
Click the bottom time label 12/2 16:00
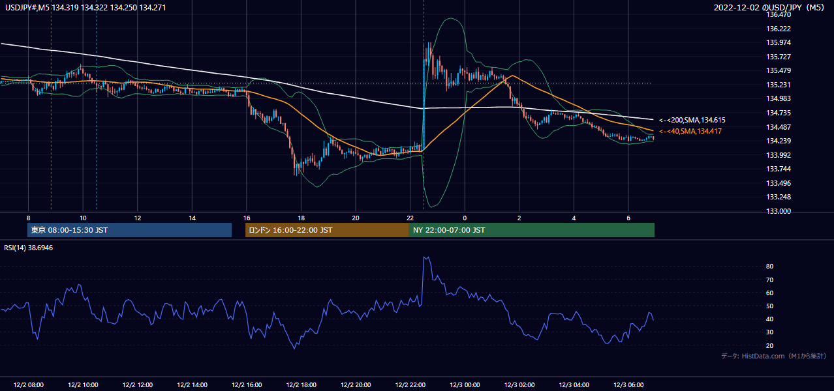coord(247,385)
